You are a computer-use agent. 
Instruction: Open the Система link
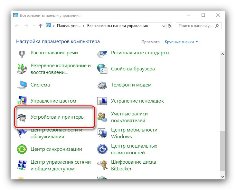tap(40, 85)
